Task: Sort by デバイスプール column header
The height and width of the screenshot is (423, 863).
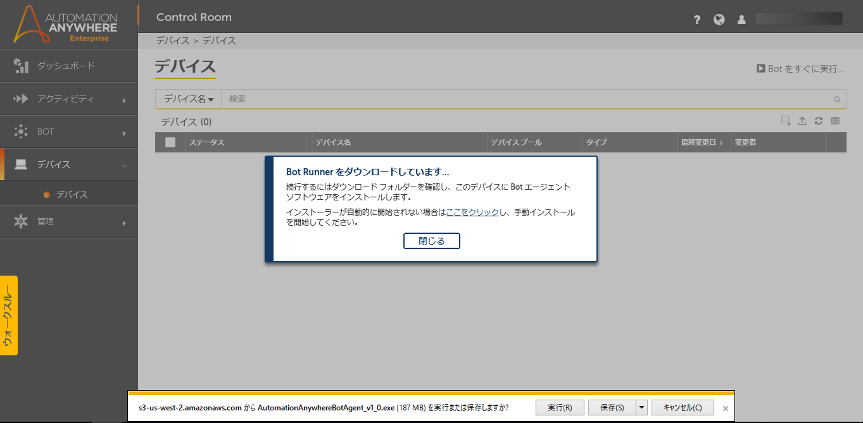Action: (516, 142)
